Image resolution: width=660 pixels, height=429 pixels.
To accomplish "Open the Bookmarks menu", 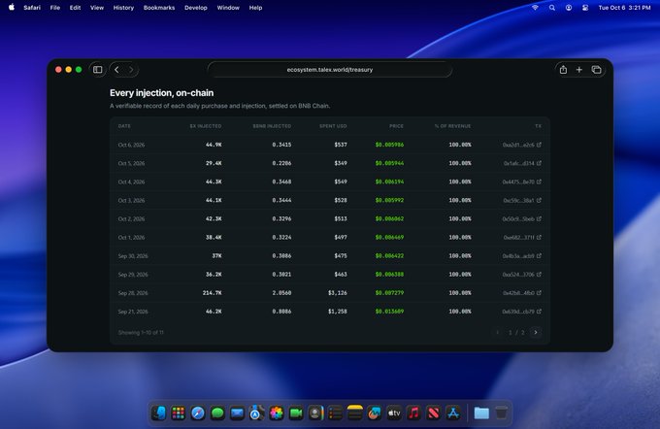I will (159, 8).
